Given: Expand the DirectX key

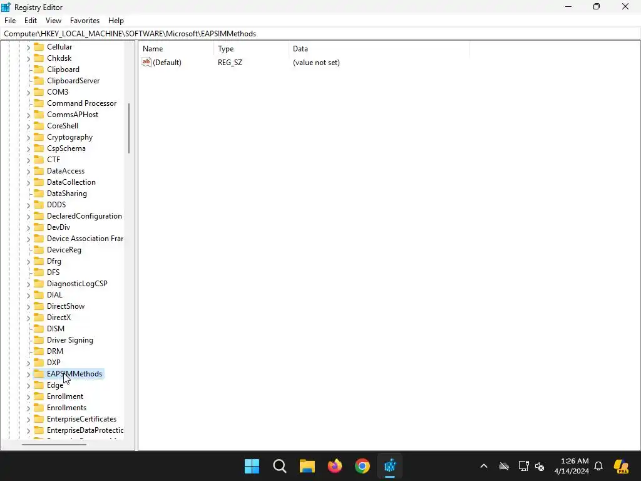Looking at the screenshot, I should (x=28, y=318).
